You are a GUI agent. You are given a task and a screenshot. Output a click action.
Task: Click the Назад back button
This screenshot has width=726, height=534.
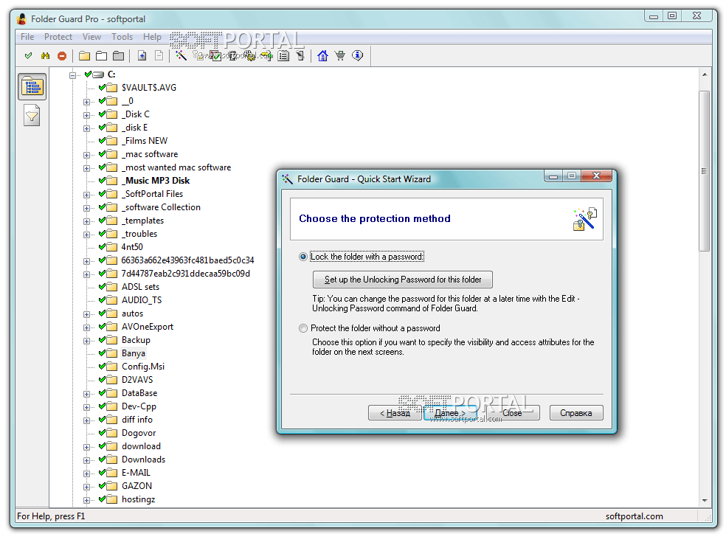click(x=395, y=413)
